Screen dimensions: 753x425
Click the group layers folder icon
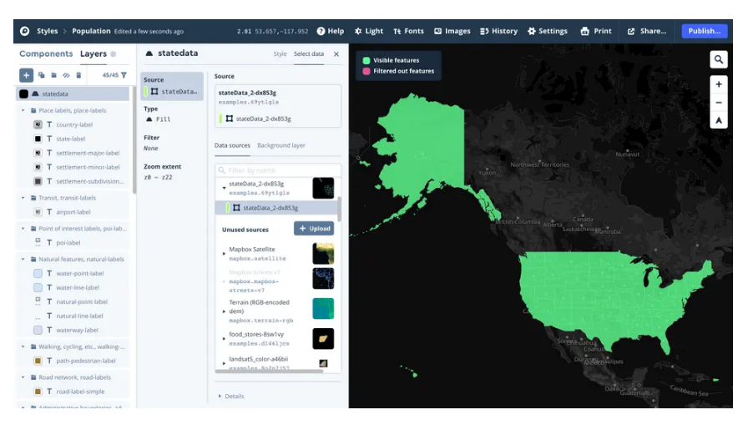(x=53, y=75)
